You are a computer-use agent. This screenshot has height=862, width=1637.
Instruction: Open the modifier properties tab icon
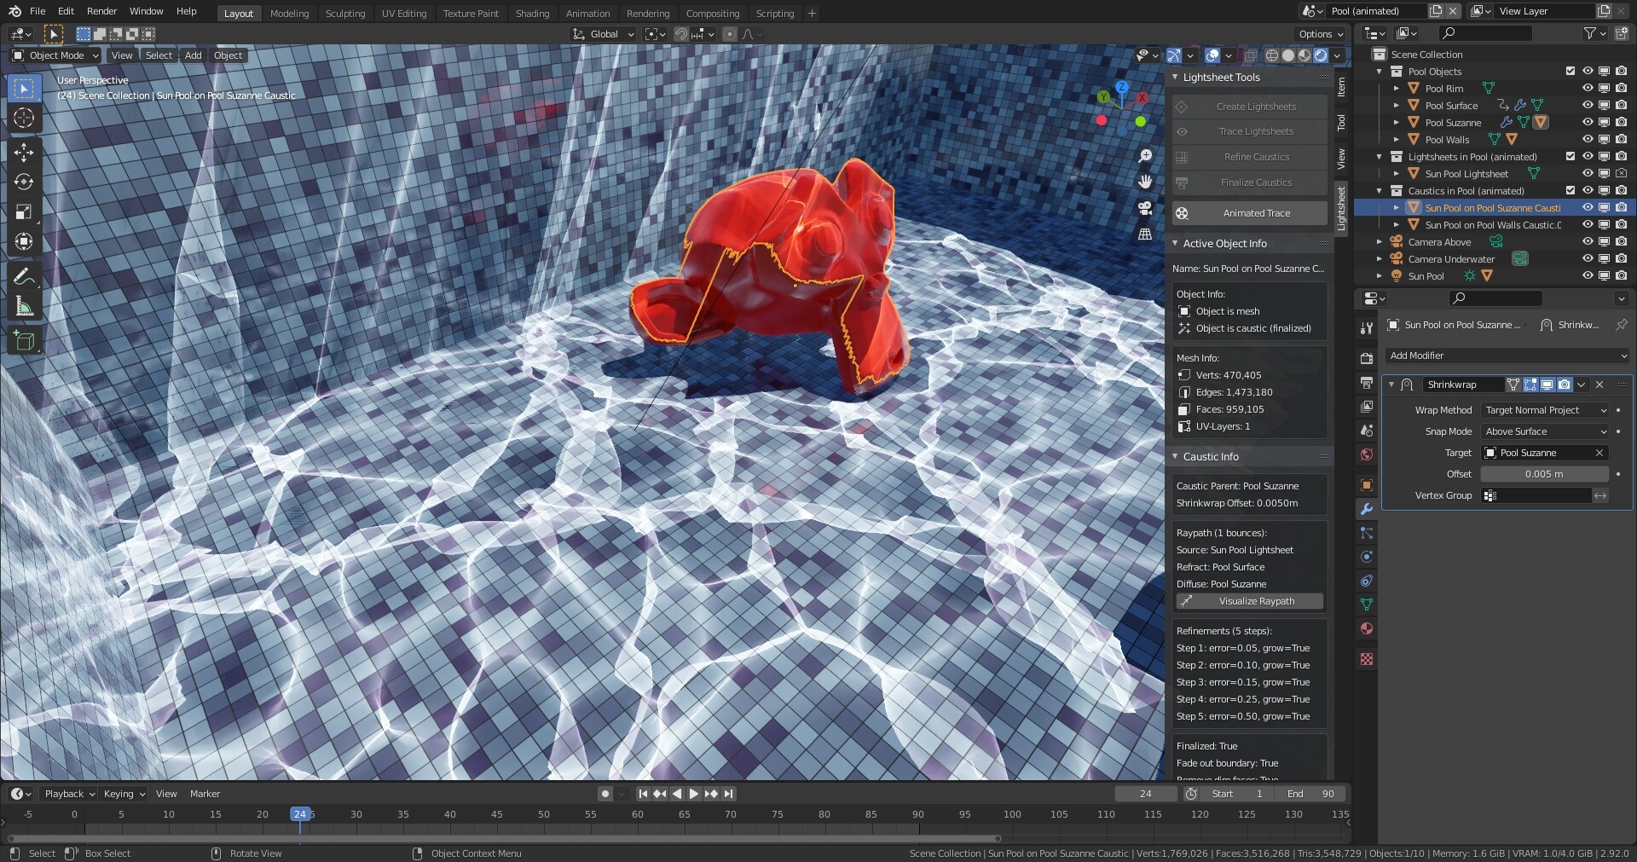1366,509
